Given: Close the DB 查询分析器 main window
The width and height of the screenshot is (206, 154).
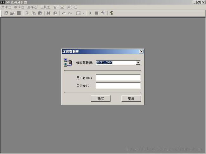Looking at the screenshot, I should 203,2.
